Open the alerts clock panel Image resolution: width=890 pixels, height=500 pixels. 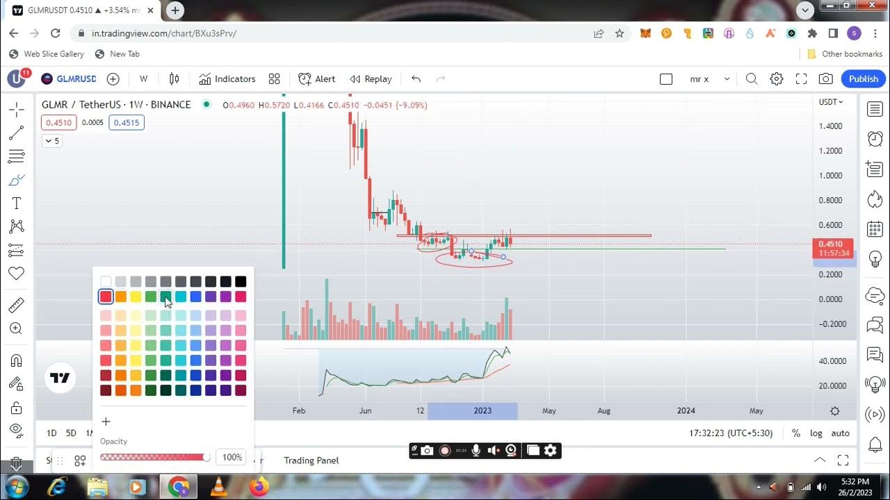pyautogui.click(x=875, y=139)
